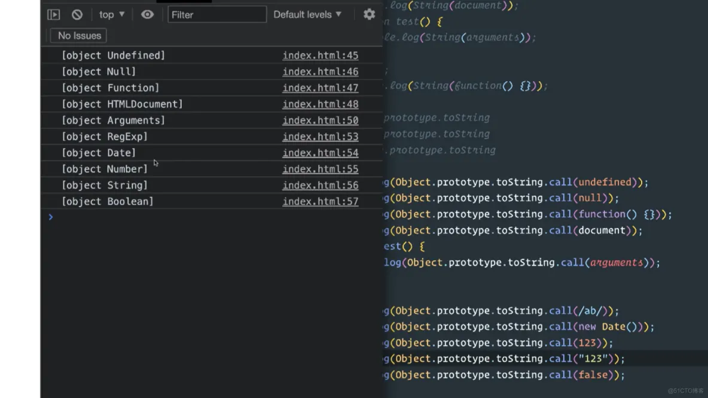Screen dimensions: 708x398
Task: Open the index.html:45 source link
Action: coord(320,55)
